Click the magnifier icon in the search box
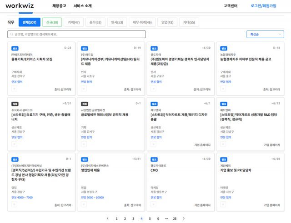 11,34
